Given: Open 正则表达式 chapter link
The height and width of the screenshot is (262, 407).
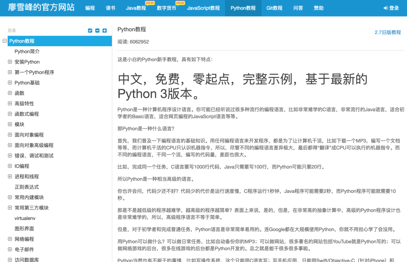Looking at the screenshot, I should 27,187.
